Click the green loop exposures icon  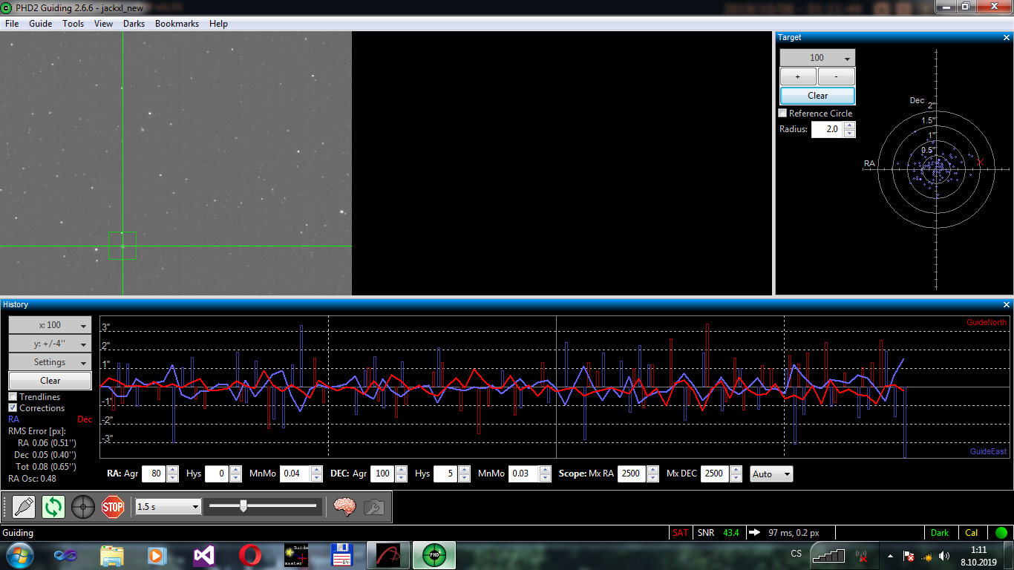click(x=53, y=507)
